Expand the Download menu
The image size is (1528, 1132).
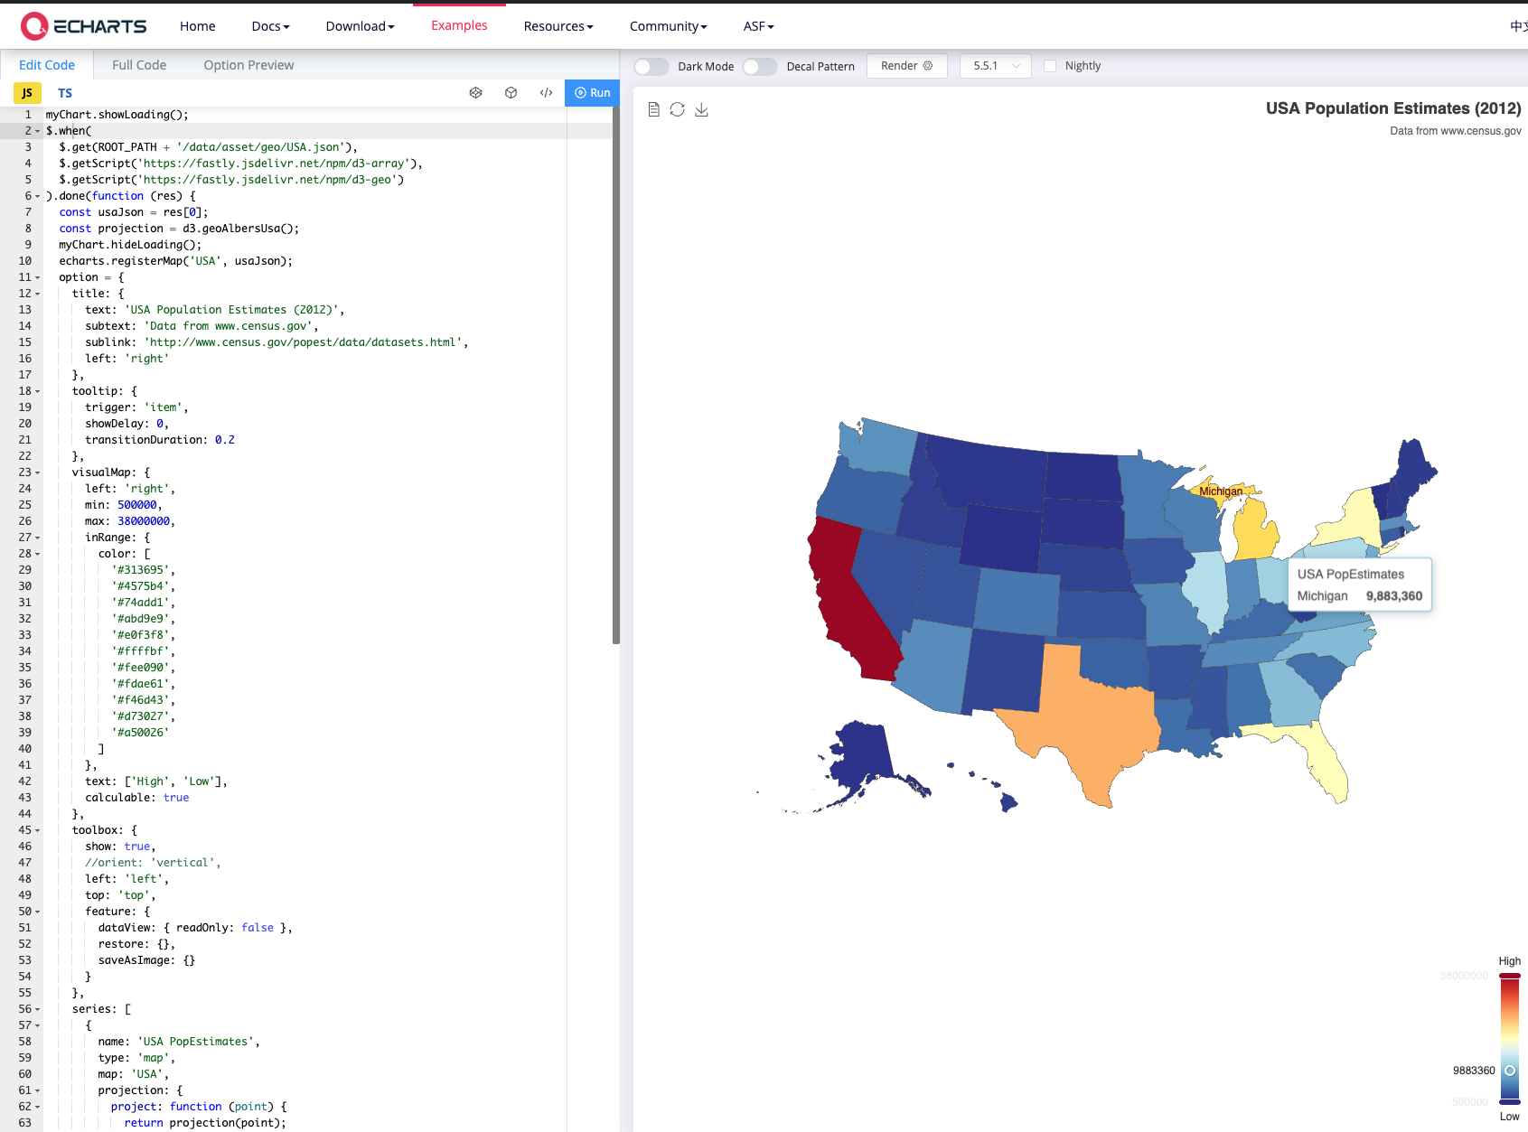click(x=360, y=26)
